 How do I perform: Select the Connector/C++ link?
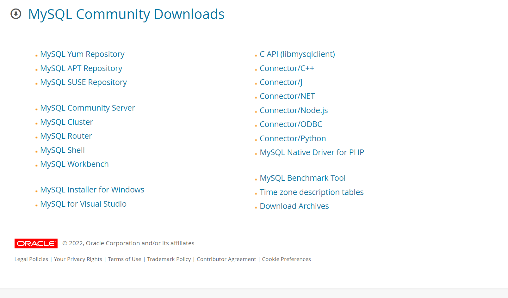287,68
